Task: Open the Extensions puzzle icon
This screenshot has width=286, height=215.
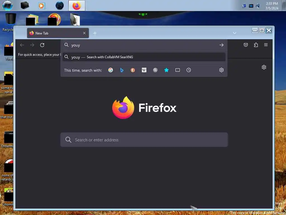Action: pyautogui.click(x=256, y=45)
